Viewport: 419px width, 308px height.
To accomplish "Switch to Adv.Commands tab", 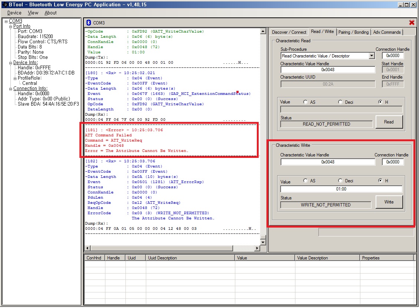I will click(387, 32).
